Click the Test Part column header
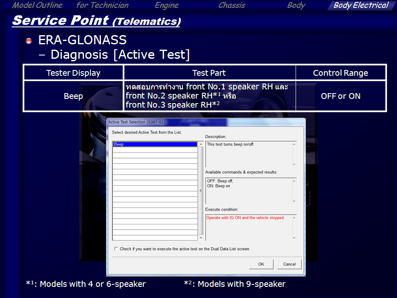The image size is (397, 298). point(209,73)
